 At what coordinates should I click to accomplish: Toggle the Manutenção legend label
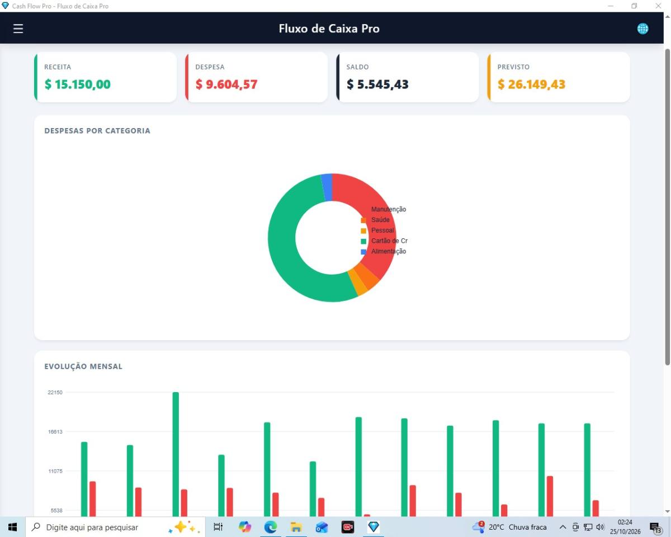(389, 209)
